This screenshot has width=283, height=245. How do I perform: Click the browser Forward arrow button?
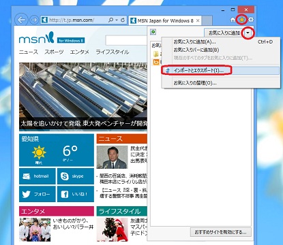[34, 20]
